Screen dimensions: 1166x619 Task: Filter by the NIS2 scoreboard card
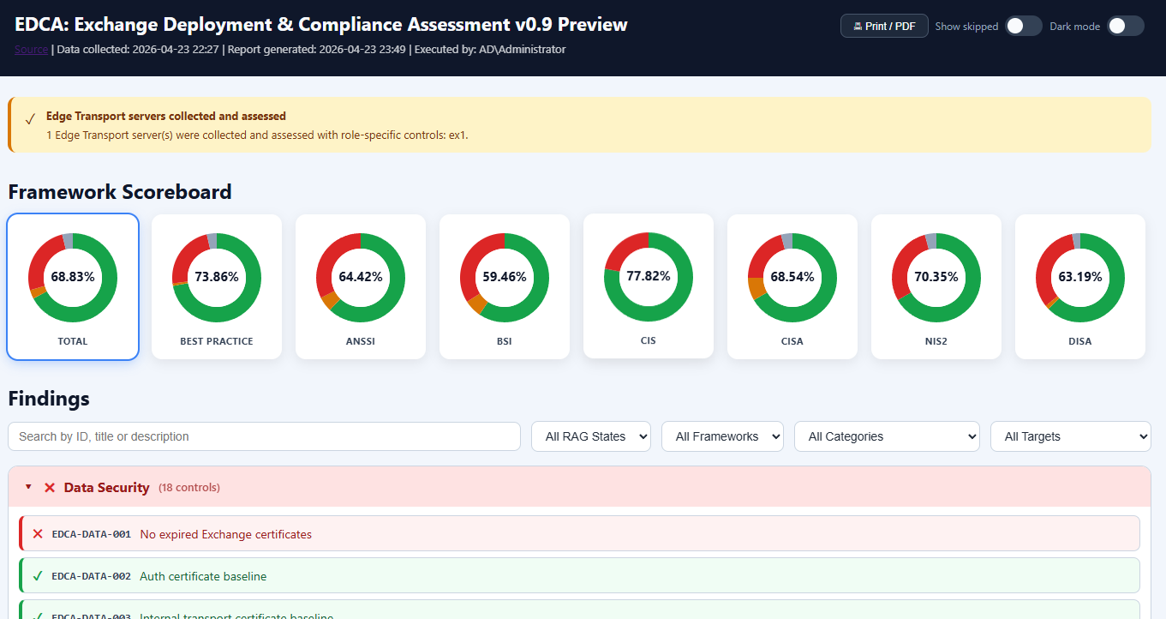tap(936, 286)
